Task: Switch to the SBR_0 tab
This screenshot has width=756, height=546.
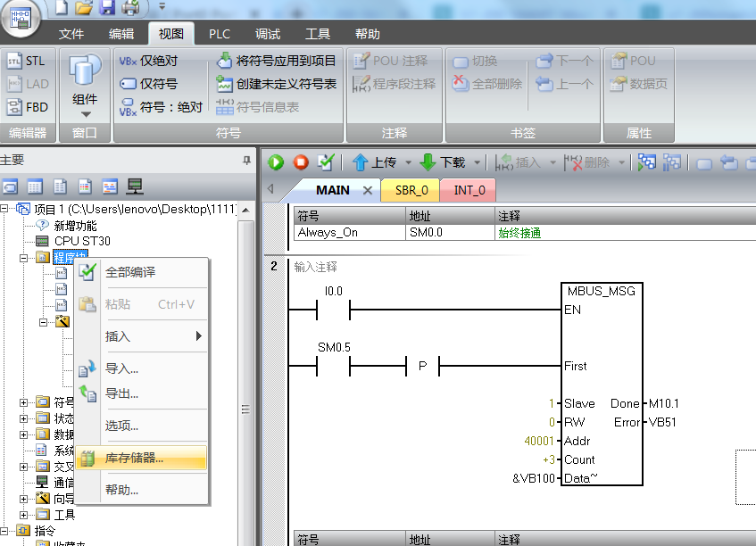Action: (x=411, y=190)
